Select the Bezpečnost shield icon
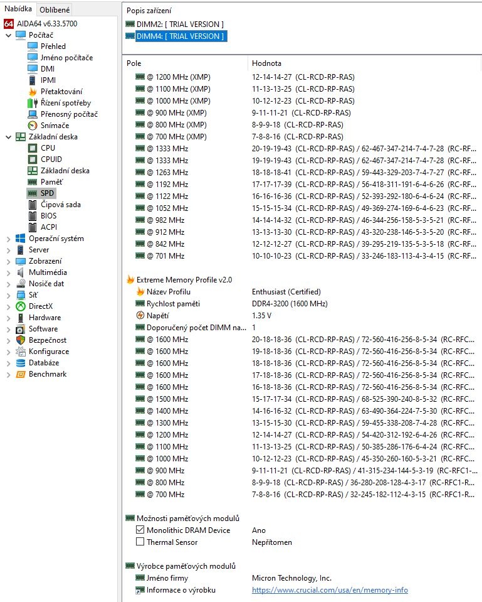 pyautogui.click(x=21, y=340)
